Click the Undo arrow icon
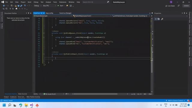This screenshot has width=192, height=108. (25, 6)
